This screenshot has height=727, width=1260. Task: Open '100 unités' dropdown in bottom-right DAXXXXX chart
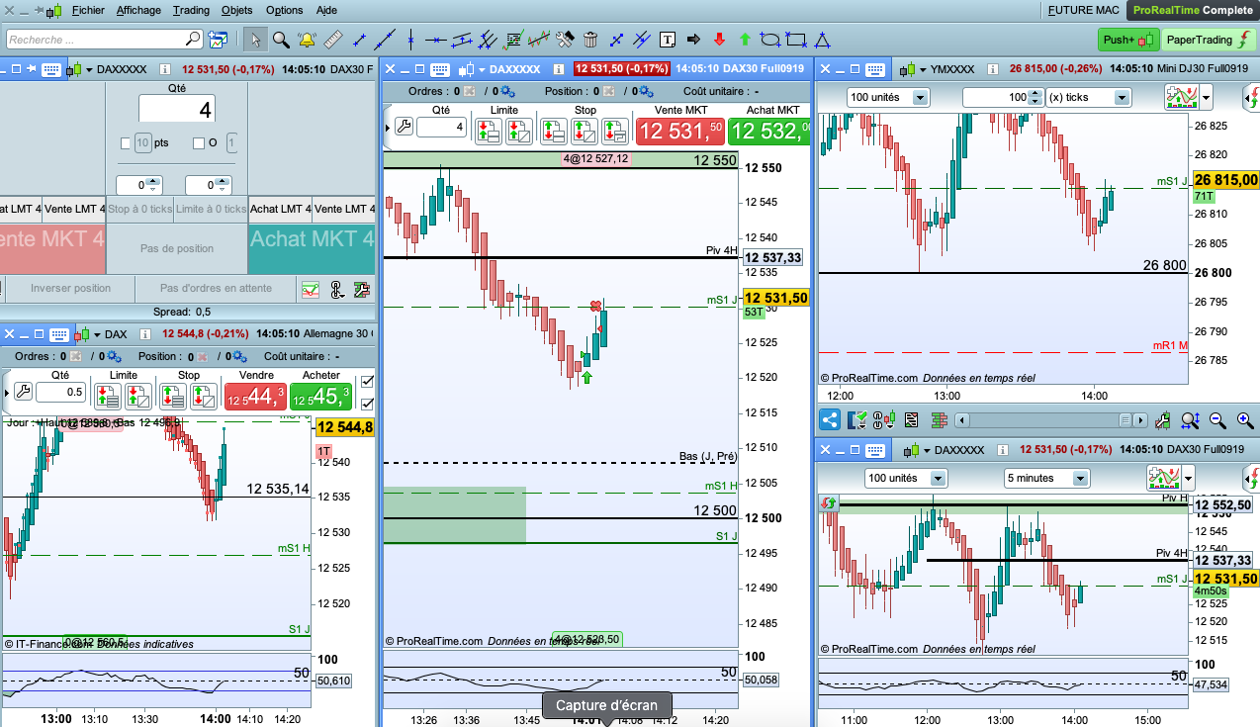tap(905, 478)
